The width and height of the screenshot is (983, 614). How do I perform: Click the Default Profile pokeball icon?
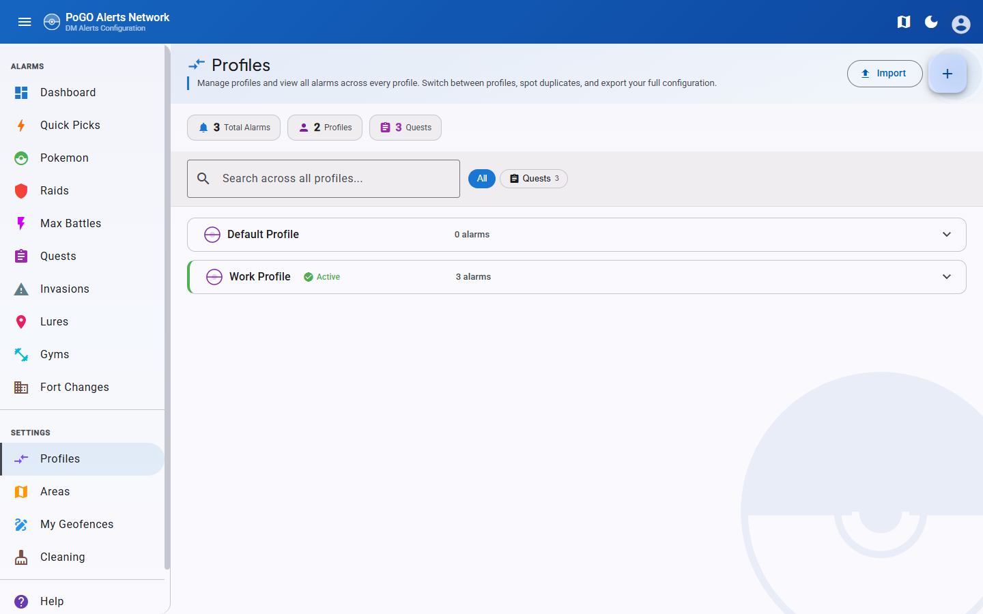point(212,235)
